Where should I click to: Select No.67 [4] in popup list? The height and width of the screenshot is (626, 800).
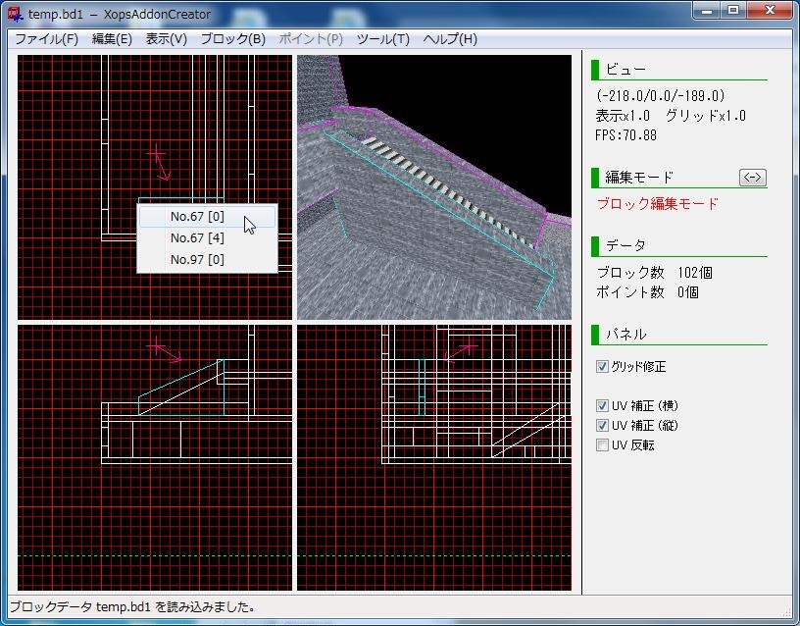pos(207,238)
